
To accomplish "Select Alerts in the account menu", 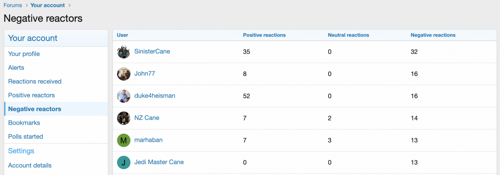I will click(16, 68).
